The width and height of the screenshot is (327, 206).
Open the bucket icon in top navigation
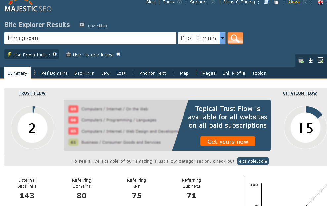(276, 2)
